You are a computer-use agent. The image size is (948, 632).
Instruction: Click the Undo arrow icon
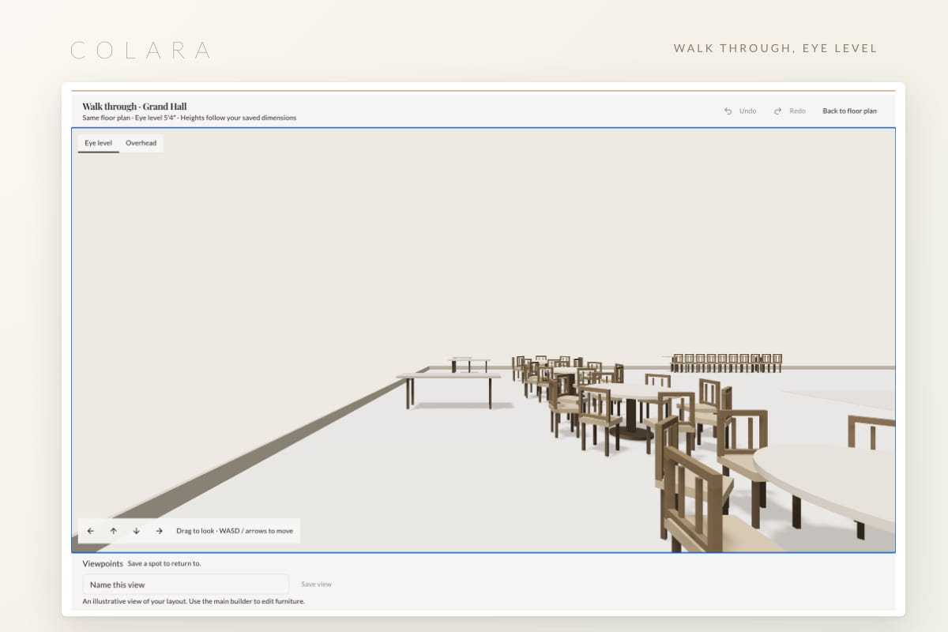coord(728,111)
